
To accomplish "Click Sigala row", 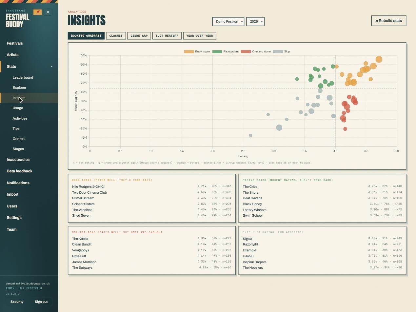I will coord(322,239).
